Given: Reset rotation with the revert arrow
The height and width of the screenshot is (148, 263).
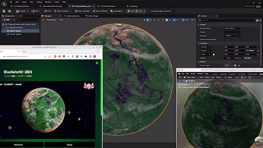Looking at the screenshot, I should (258, 51).
